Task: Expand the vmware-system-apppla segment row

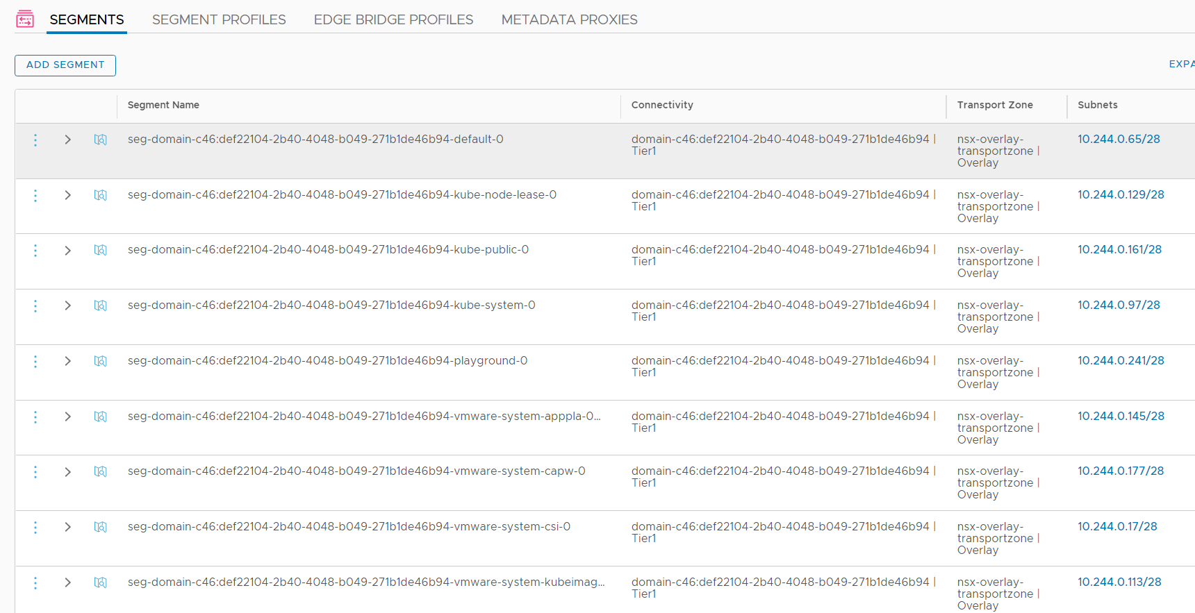Action: (x=67, y=417)
